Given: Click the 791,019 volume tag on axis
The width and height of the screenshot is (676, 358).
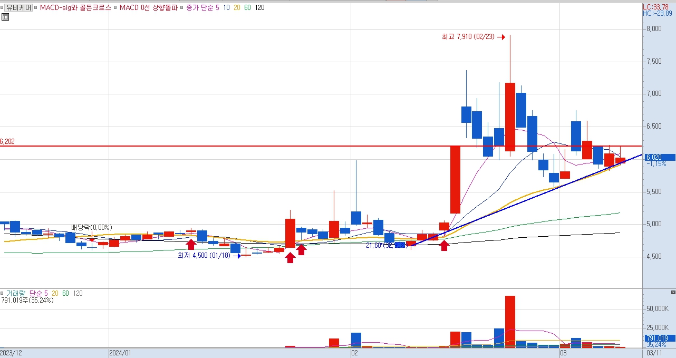Looking at the screenshot, I should [659, 338].
